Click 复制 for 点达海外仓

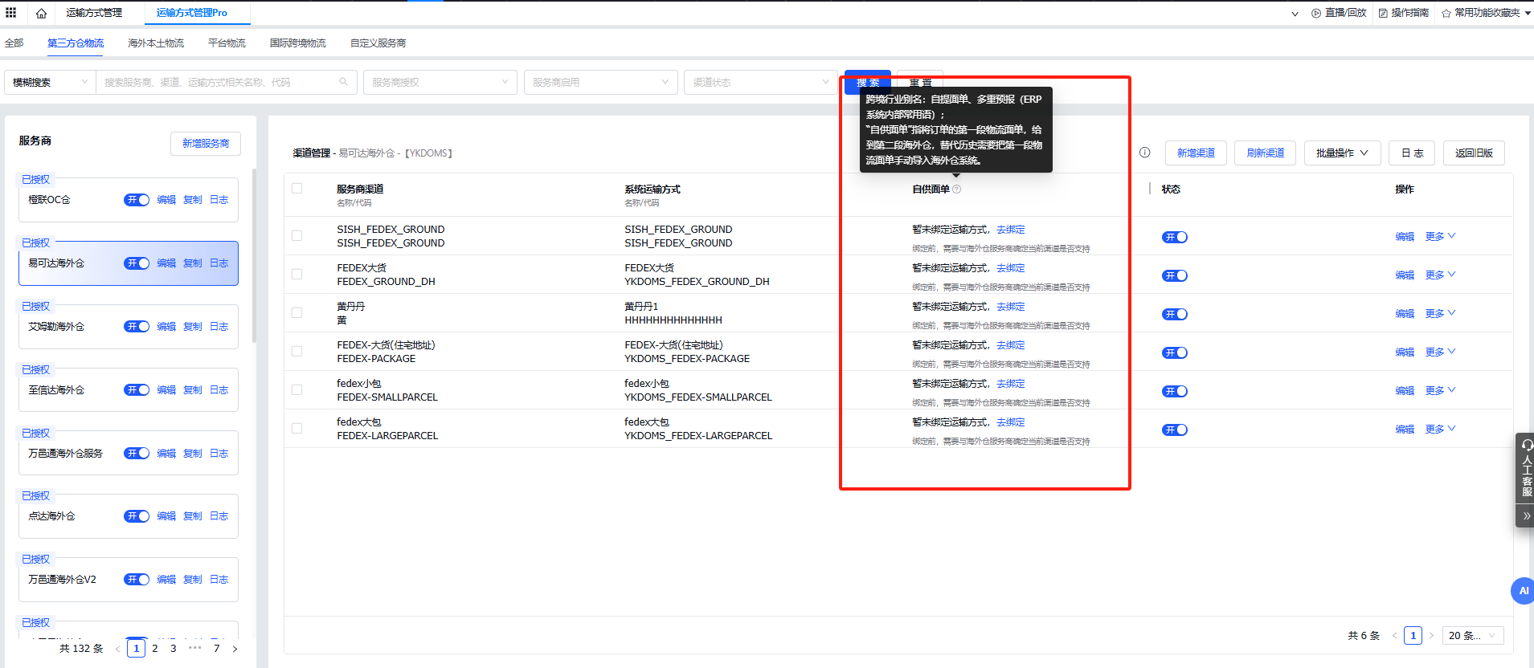tap(193, 516)
